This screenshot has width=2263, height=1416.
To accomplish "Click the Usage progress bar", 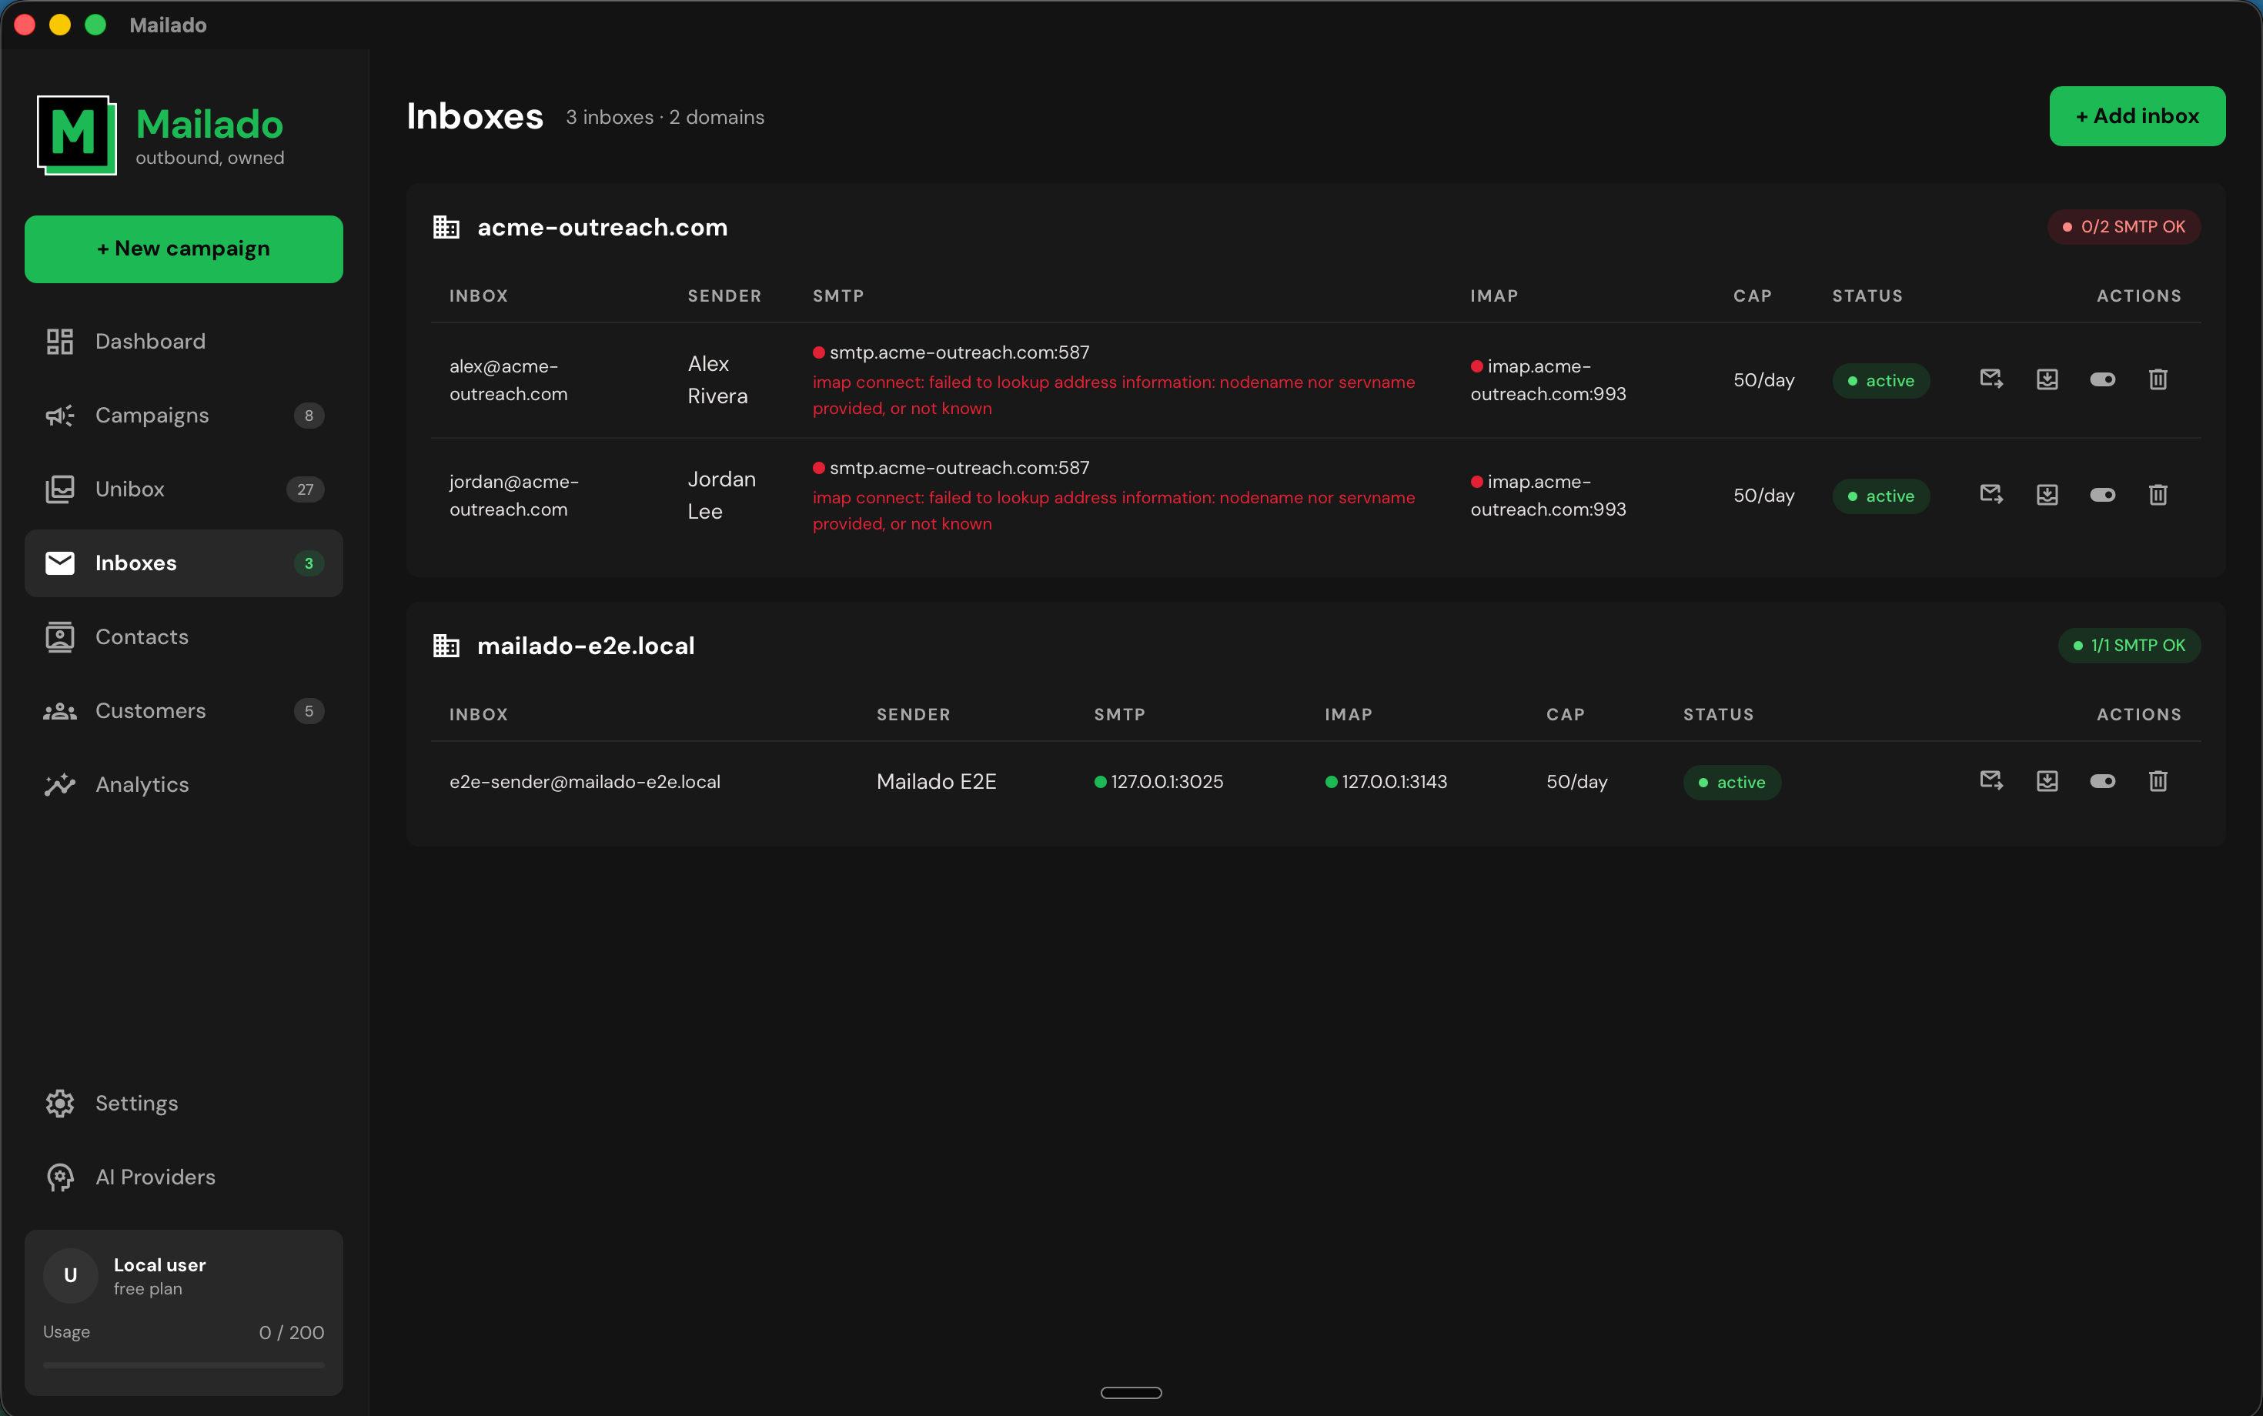I will (184, 1365).
